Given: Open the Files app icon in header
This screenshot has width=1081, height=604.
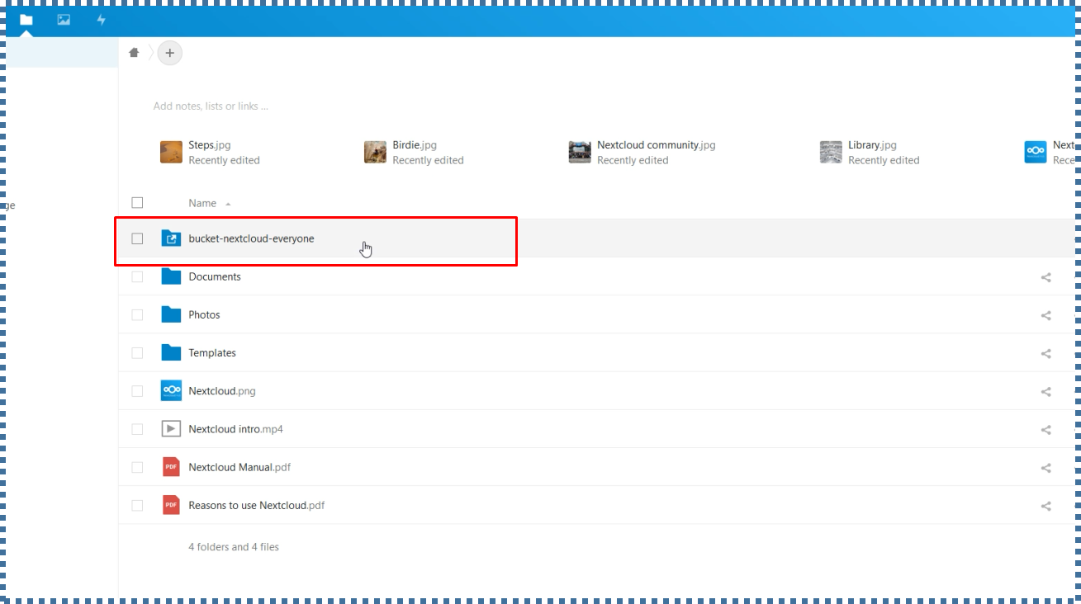Looking at the screenshot, I should point(26,20).
